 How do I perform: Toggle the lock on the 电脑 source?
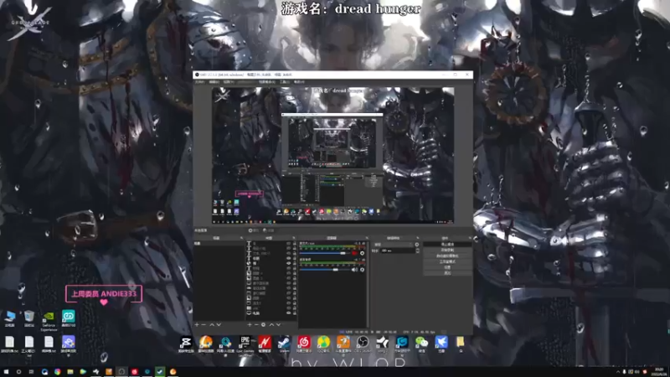tap(295, 312)
